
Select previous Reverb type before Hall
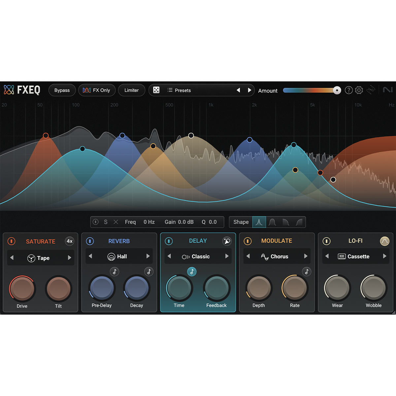click(90, 256)
